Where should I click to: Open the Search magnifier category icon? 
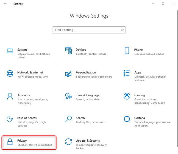tap(68, 119)
